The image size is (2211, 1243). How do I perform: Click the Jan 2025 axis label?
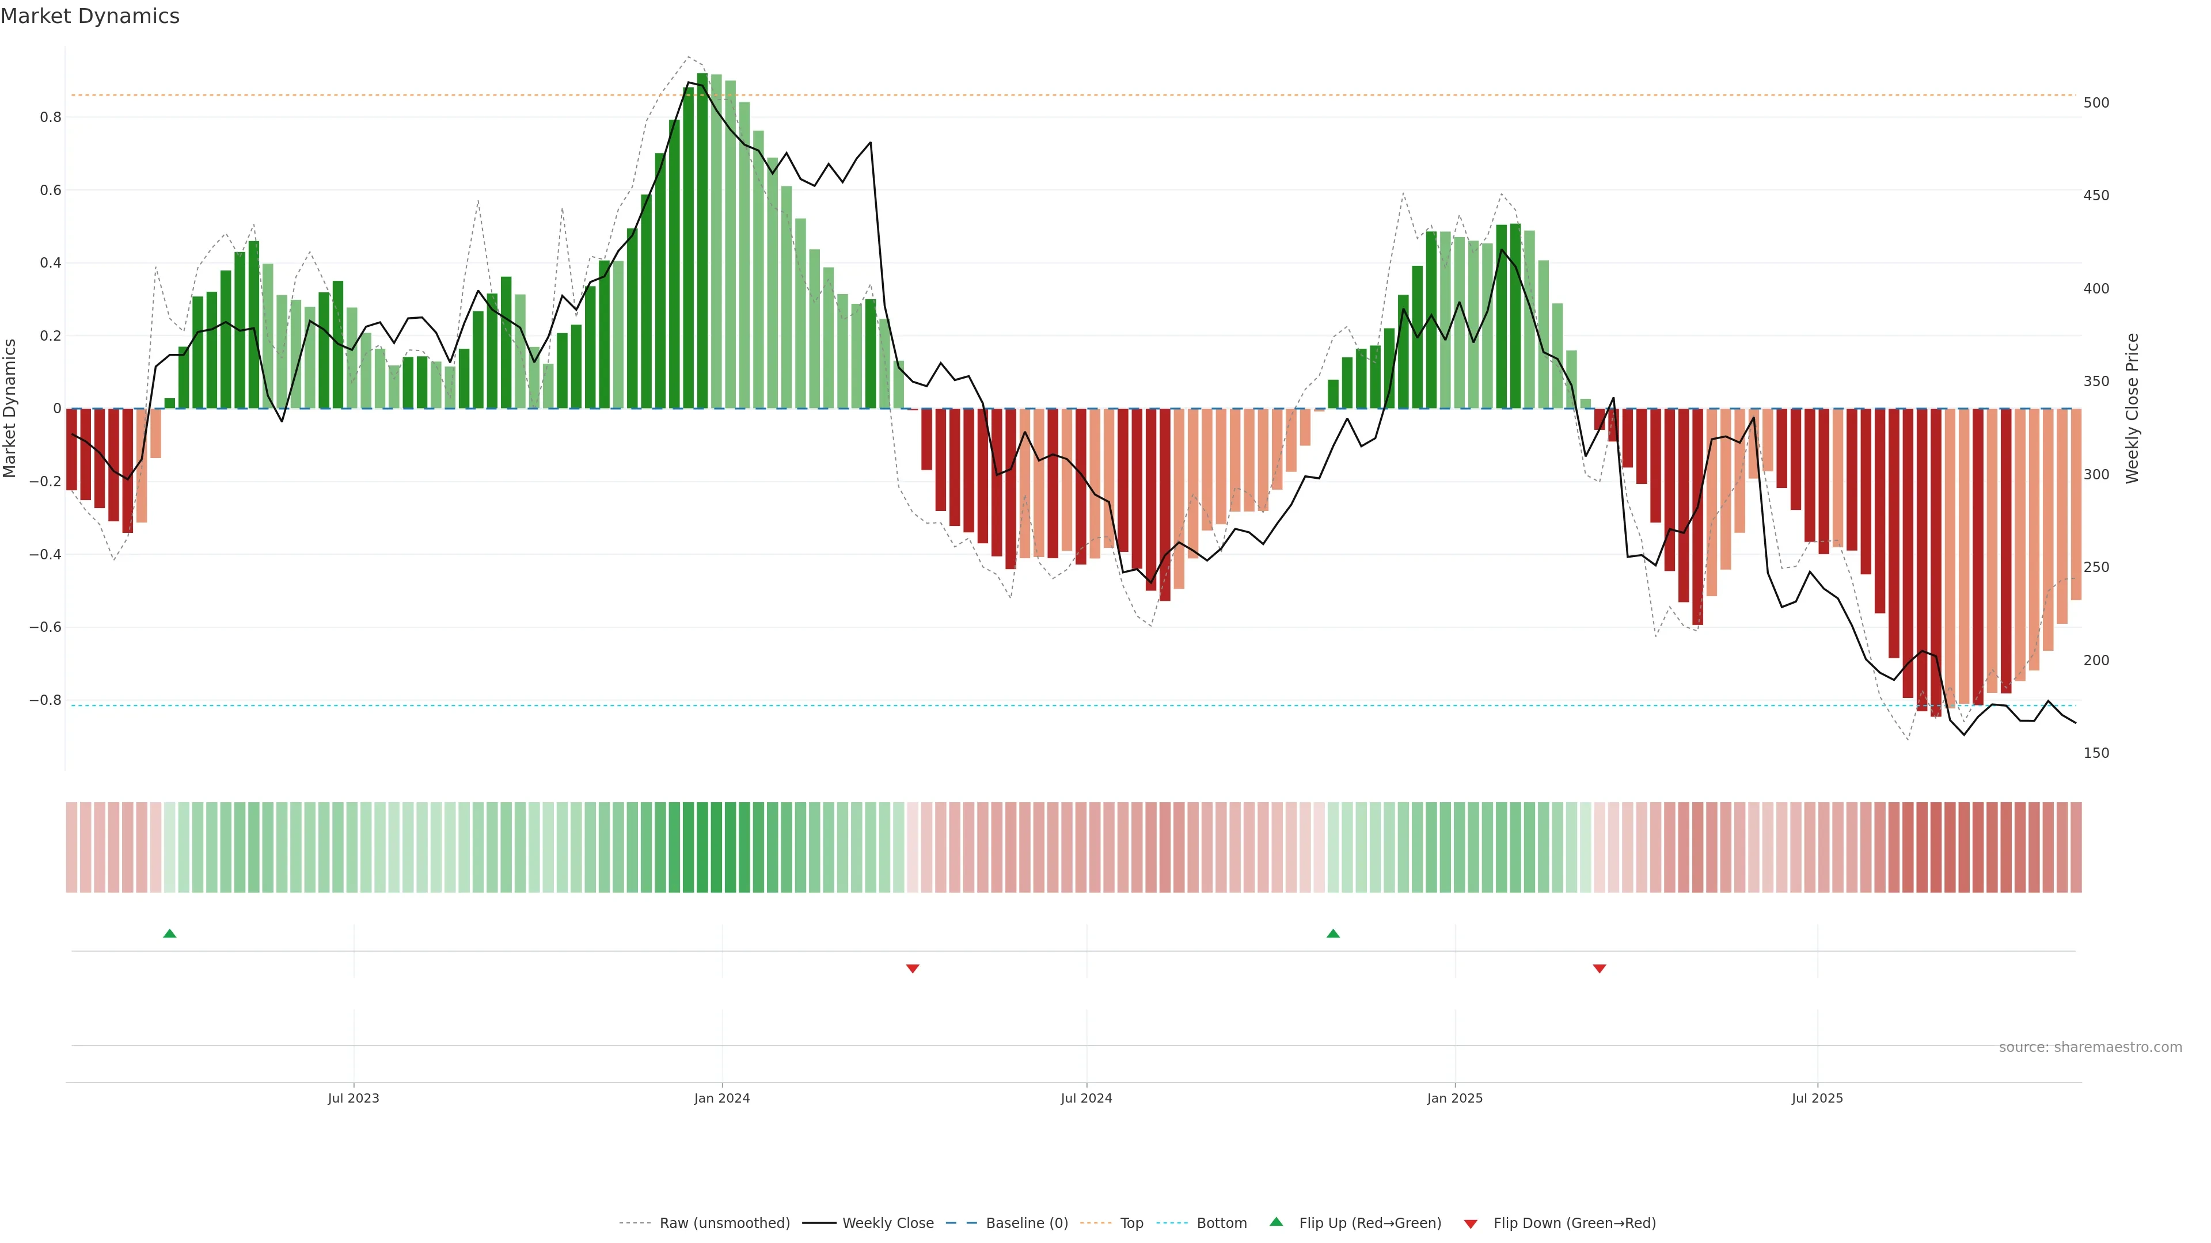[x=1454, y=1098]
